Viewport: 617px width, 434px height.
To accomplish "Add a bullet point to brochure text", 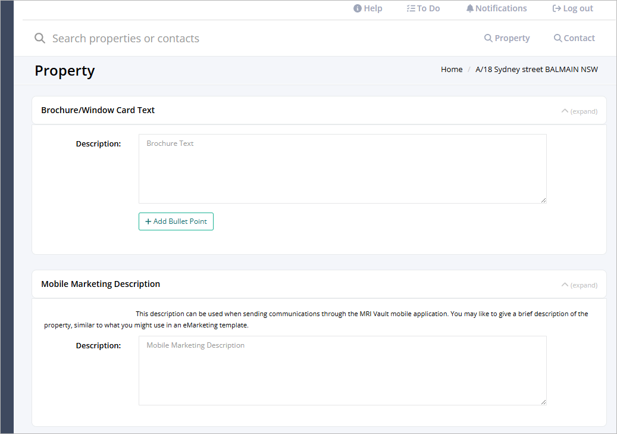I will [x=176, y=221].
